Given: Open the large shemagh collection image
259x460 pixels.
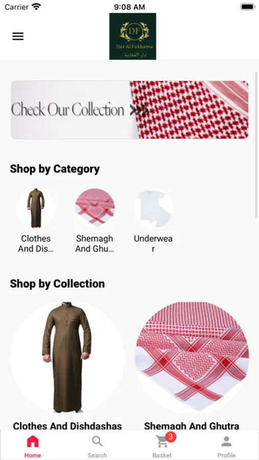Looking at the screenshot, I should click(x=192, y=358).
